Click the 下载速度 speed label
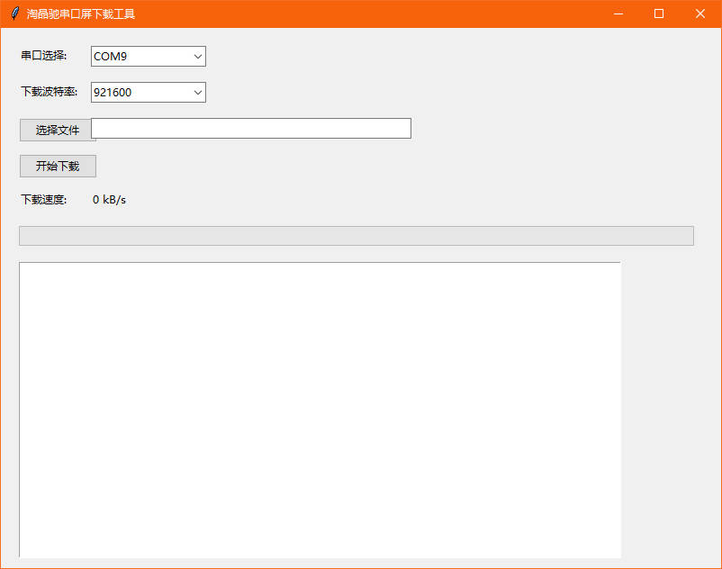Viewport: 722px width, 569px height. point(41,199)
